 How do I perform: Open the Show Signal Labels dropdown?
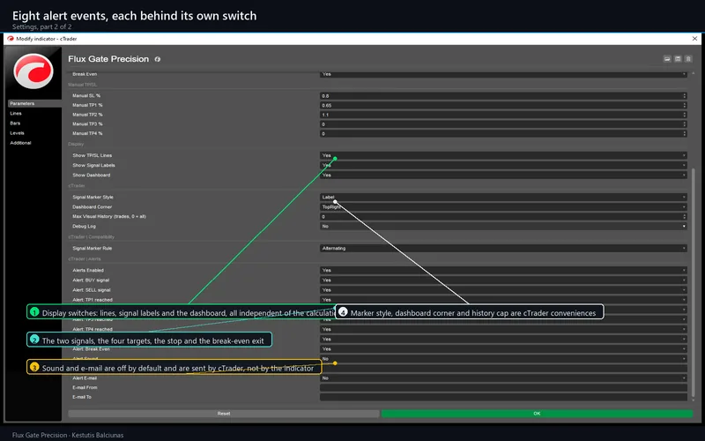point(503,165)
